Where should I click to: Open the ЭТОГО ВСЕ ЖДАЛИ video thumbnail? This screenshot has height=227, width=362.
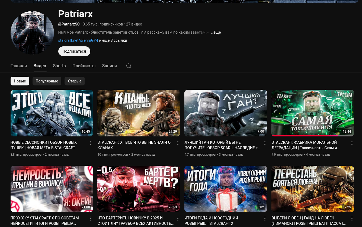click(52, 113)
